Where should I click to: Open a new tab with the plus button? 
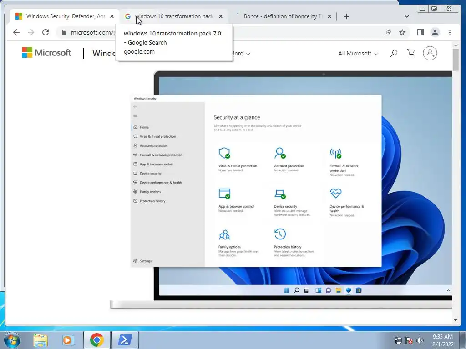coord(346,16)
